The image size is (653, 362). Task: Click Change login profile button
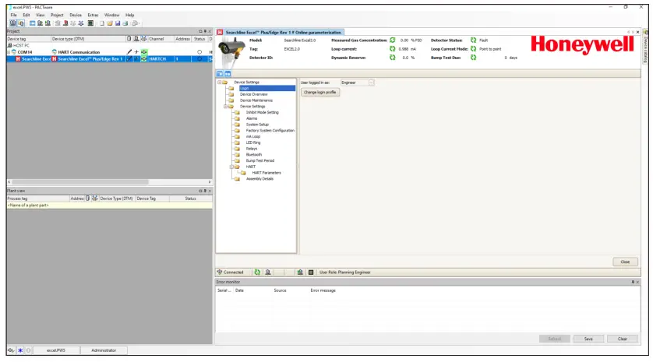pos(319,92)
